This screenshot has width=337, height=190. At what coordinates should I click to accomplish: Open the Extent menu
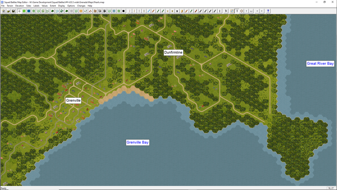pyautogui.click(x=53, y=6)
